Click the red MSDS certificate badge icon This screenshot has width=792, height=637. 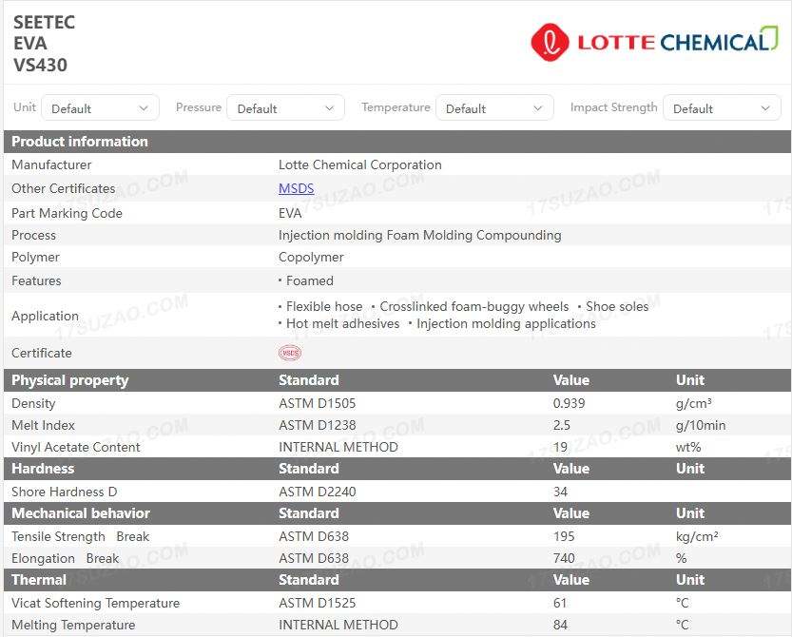click(290, 353)
